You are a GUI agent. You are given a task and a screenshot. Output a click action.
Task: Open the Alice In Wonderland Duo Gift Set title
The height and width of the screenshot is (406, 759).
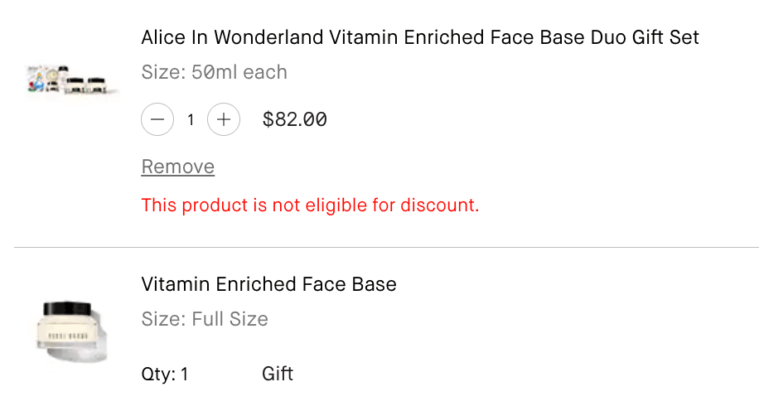coord(420,37)
